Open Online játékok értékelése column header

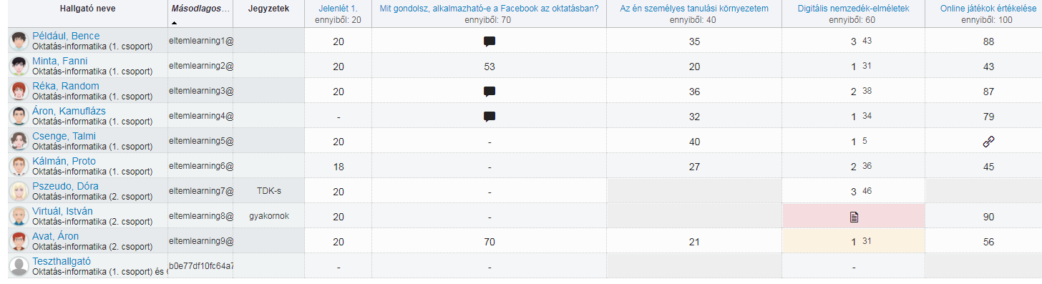(x=989, y=9)
